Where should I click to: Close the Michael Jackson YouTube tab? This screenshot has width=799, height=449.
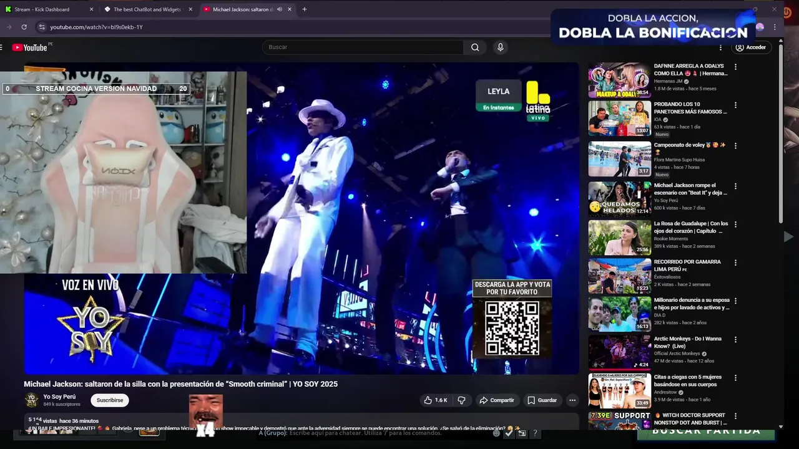(x=290, y=9)
